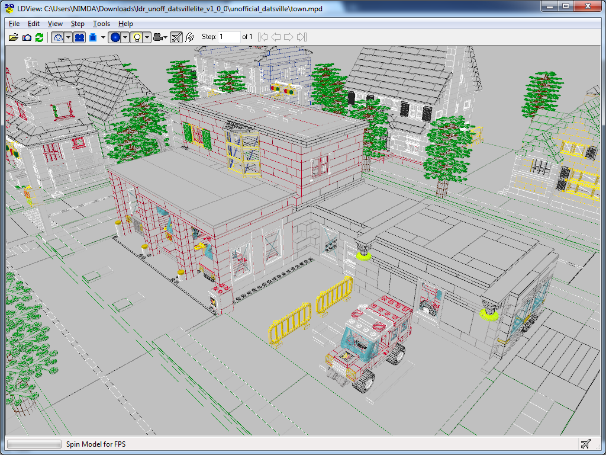Click the blue primitive substitution brick icon
This screenshot has width=606, height=455.
[x=93, y=37]
